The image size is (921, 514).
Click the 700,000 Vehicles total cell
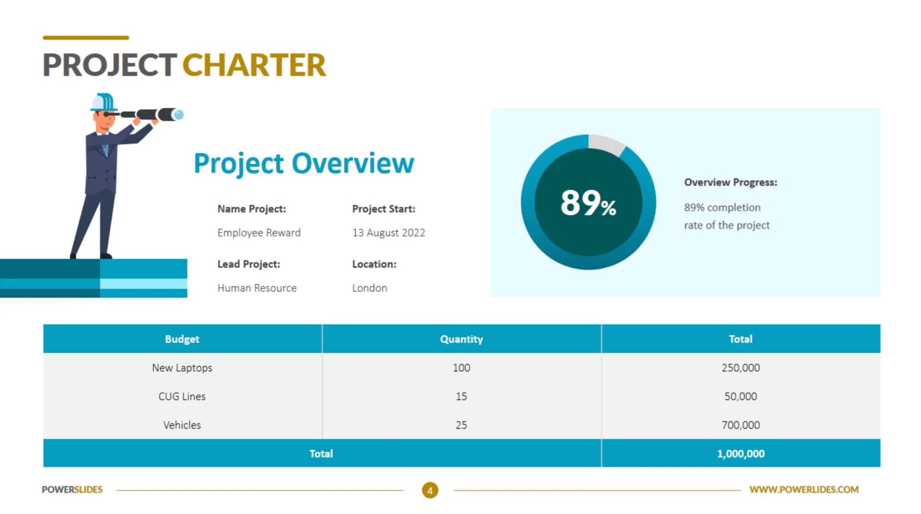(x=741, y=425)
